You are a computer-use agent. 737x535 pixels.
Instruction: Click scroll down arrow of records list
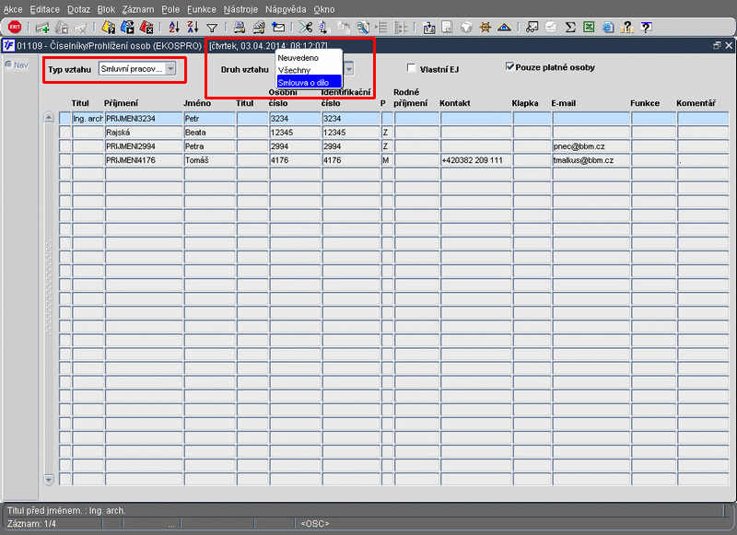coord(49,480)
